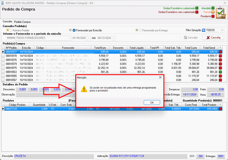Click the Previsão Entrega date 14/11/2024
The height and width of the screenshot is (160, 228).
tap(190, 94)
